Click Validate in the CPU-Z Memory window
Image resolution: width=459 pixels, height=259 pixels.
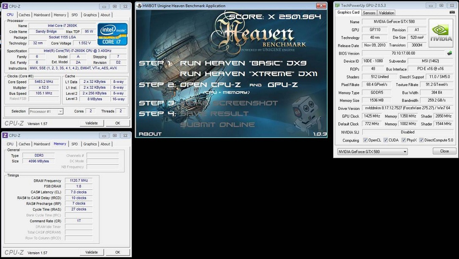tap(91, 252)
